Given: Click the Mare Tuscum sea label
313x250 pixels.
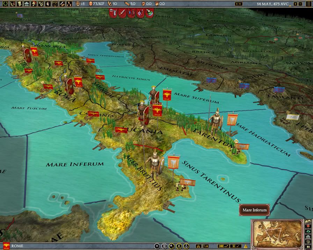Looking at the screenshot, I should (29, 108).
